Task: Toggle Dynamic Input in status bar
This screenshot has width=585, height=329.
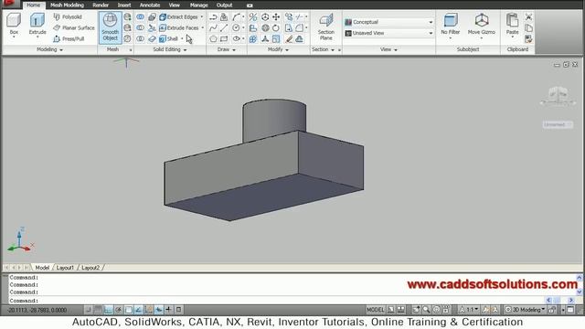Action: point(158,310)
